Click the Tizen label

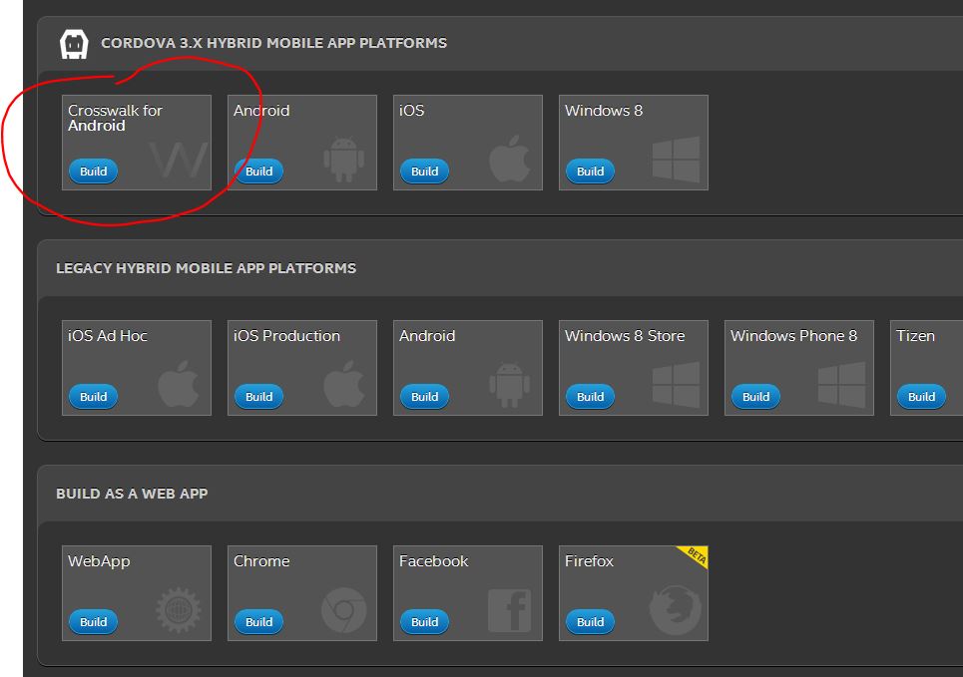coord(915,336)
